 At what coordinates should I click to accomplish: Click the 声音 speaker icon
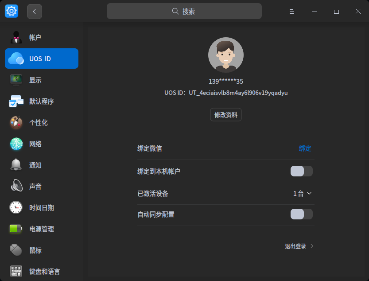(x=16, y=187)
